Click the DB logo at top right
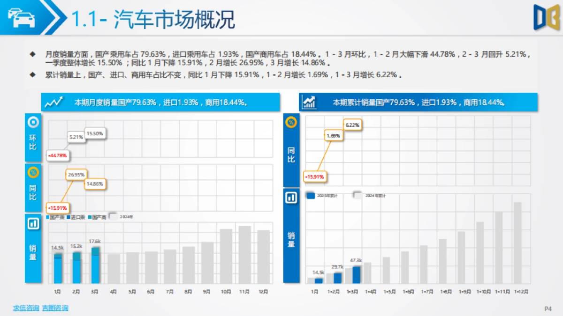 [546, 18]
